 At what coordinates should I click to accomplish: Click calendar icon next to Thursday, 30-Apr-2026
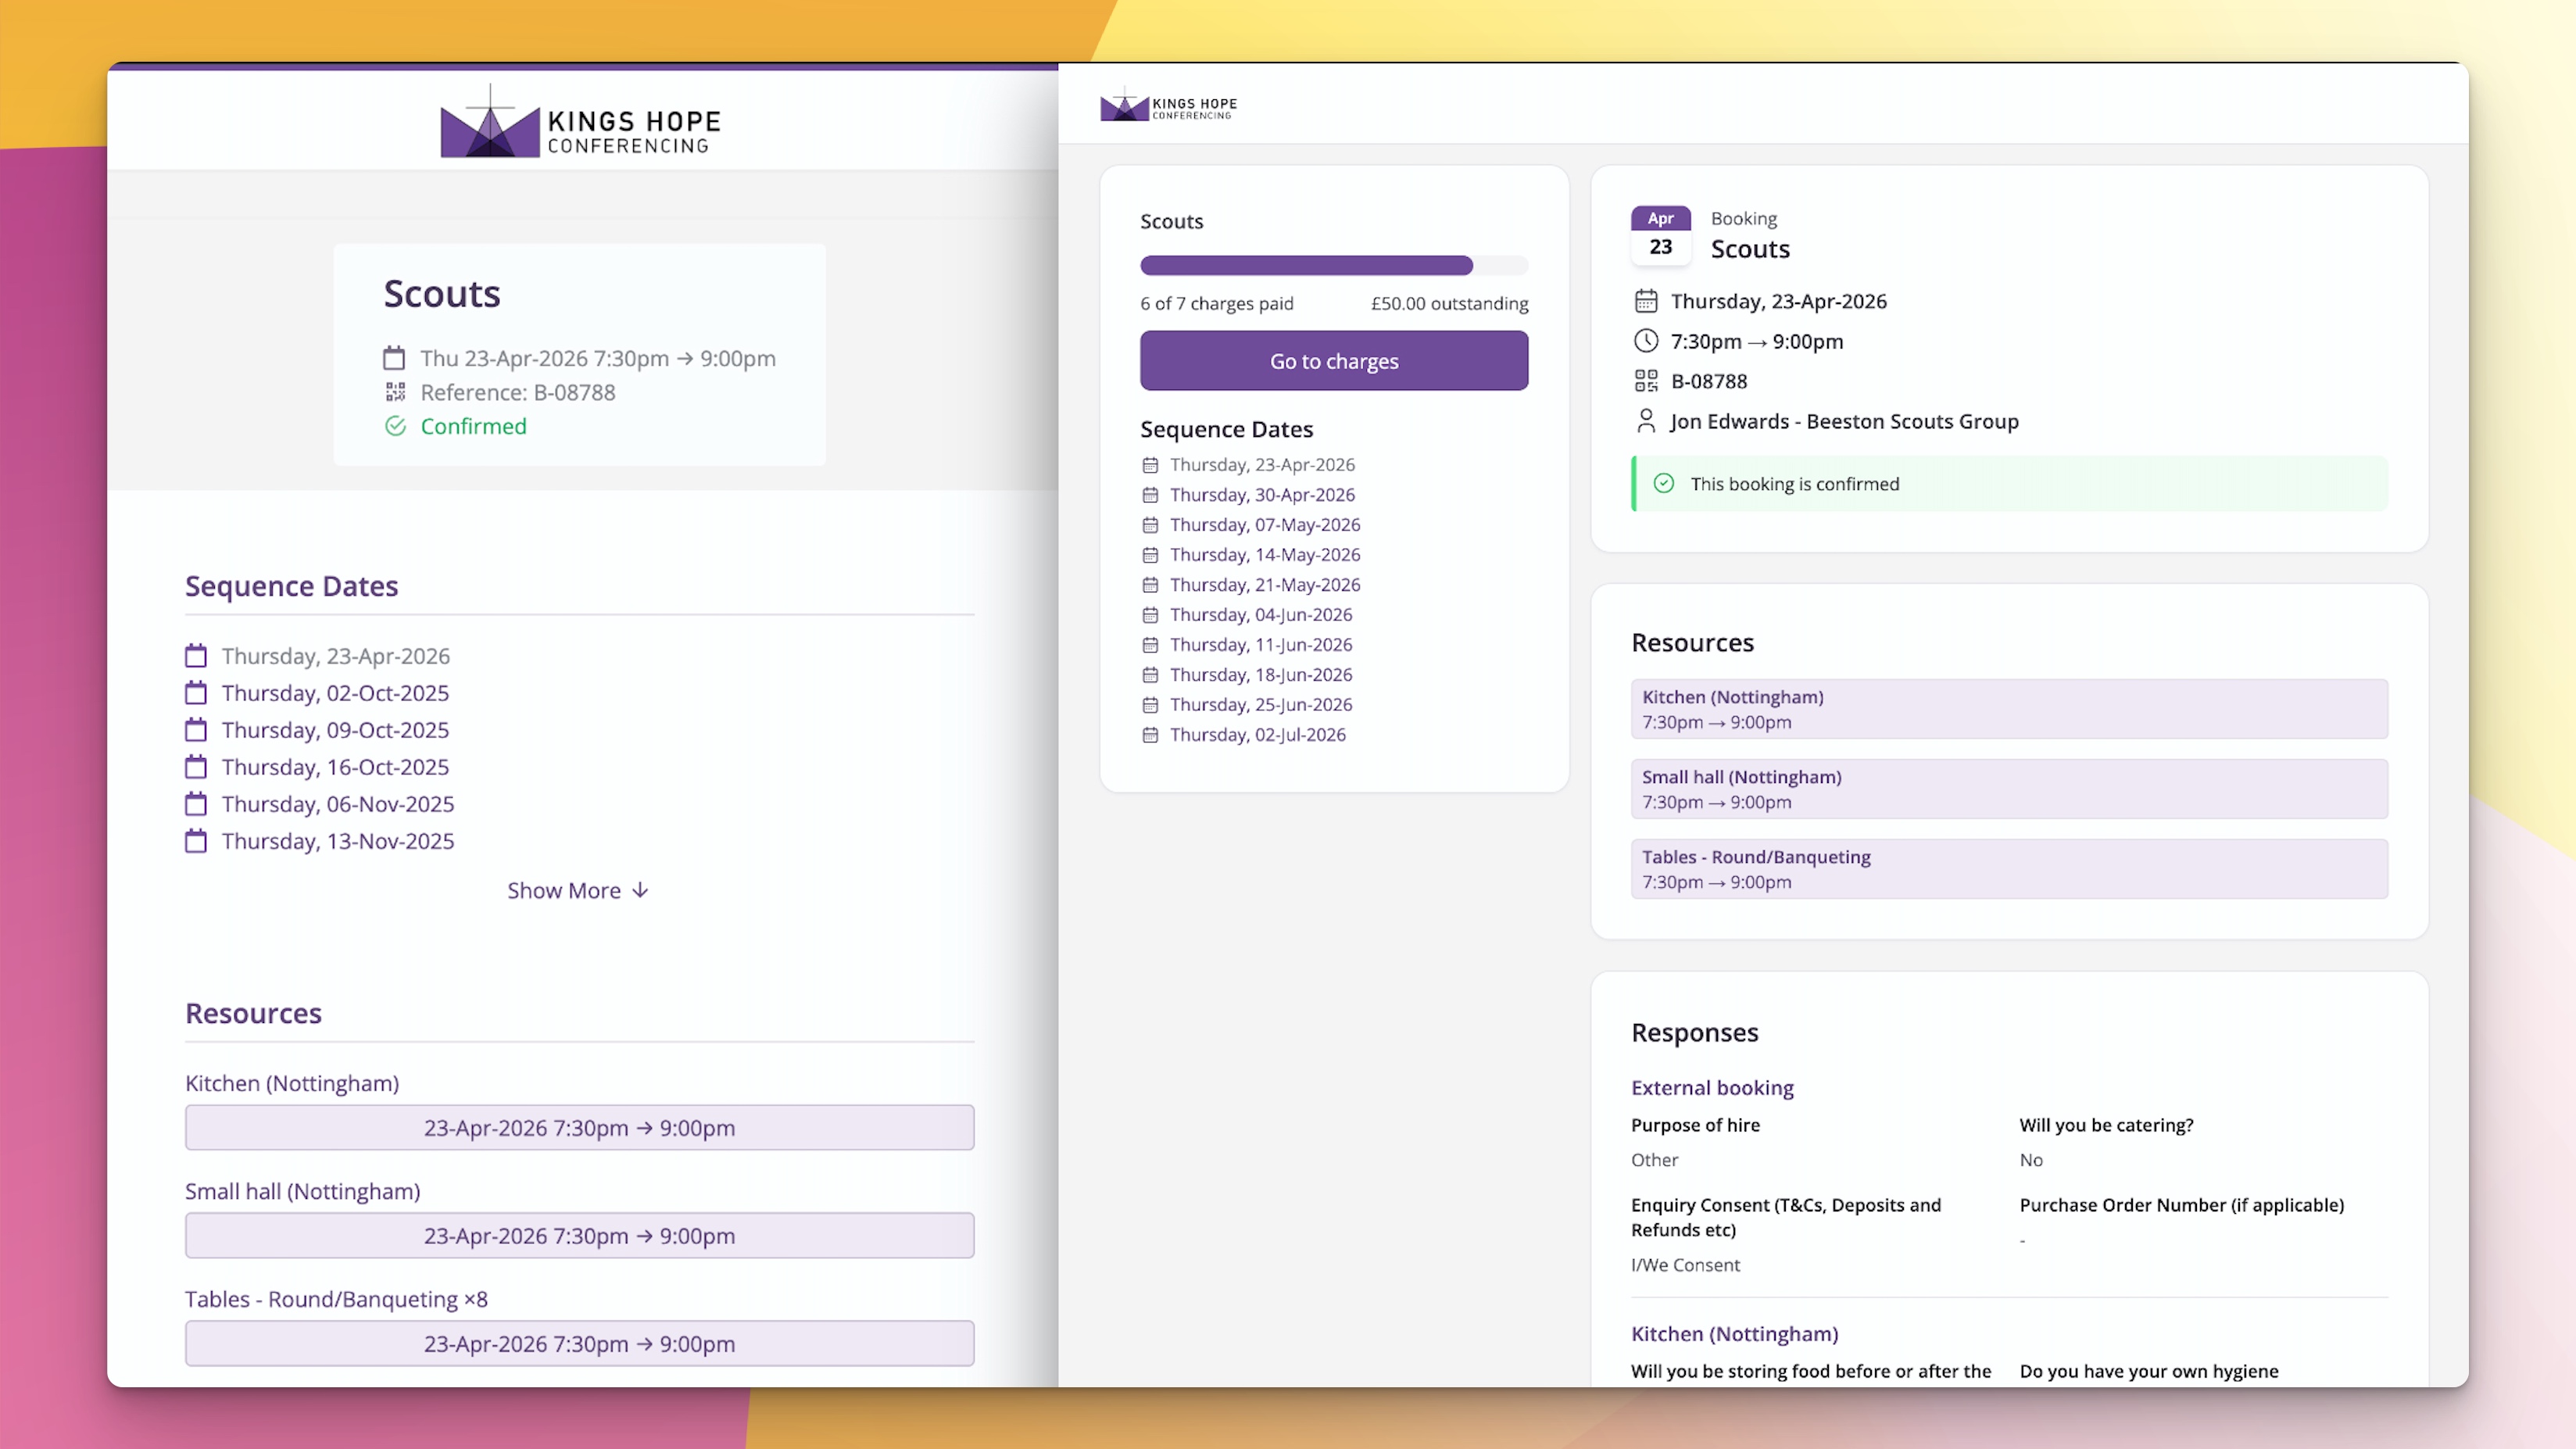pyautogui.click(x=1150, y=495)
